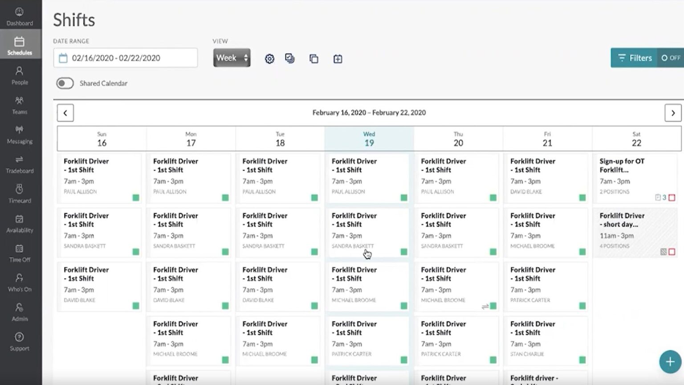This screenshot has height=385, width=684.
Task: Click the green plus button to add a shift
Action: click(x=670, y=362)
